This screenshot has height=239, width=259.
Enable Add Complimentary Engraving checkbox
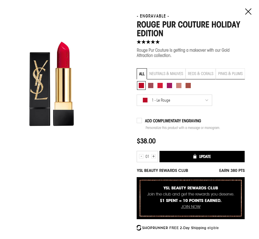coord(139,121)
